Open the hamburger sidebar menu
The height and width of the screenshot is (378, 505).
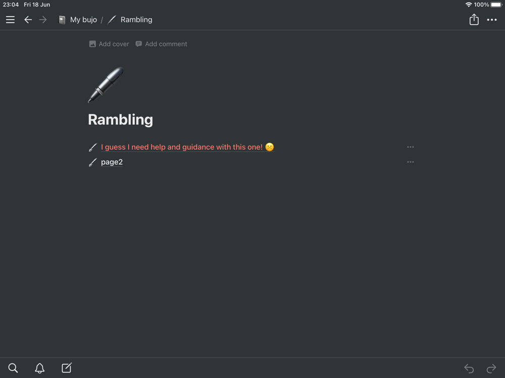[x=10, y=20]
